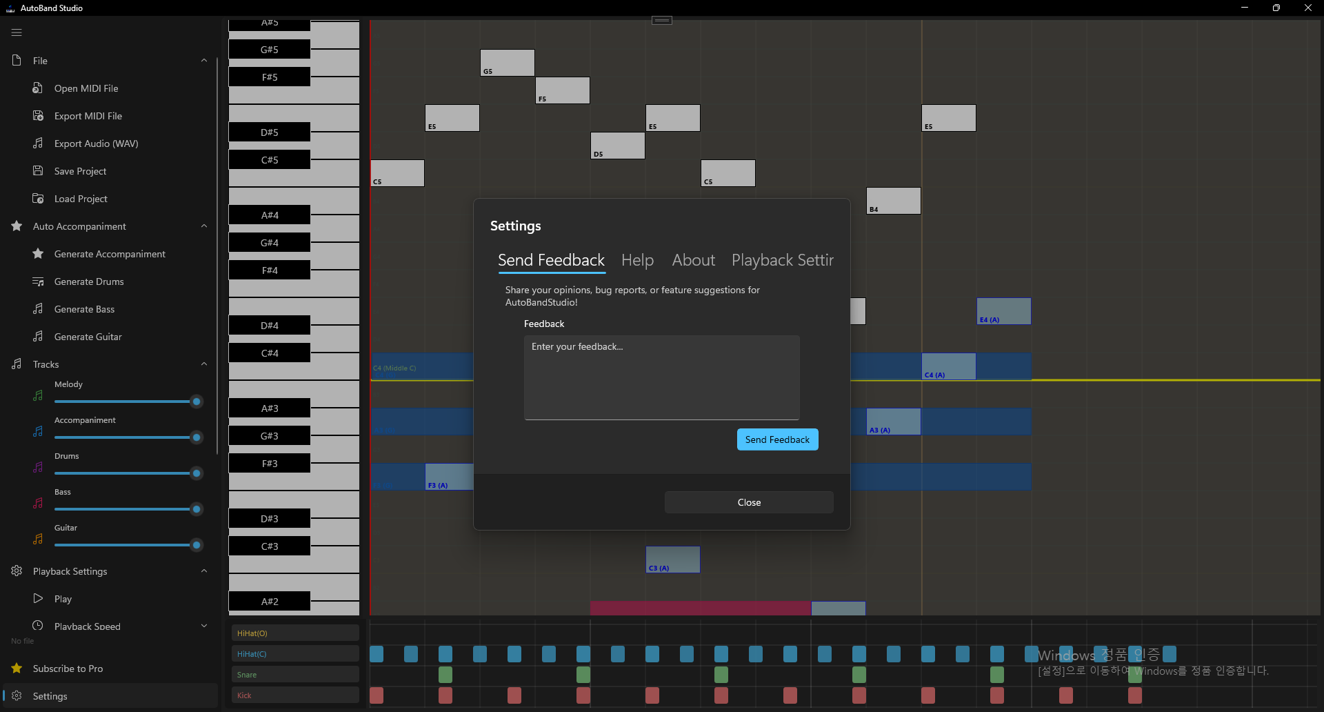Open the hamburger menu at top left
Image resolution: width=1324 pixels, height=712 pixels.
click(x=16, y=32)
